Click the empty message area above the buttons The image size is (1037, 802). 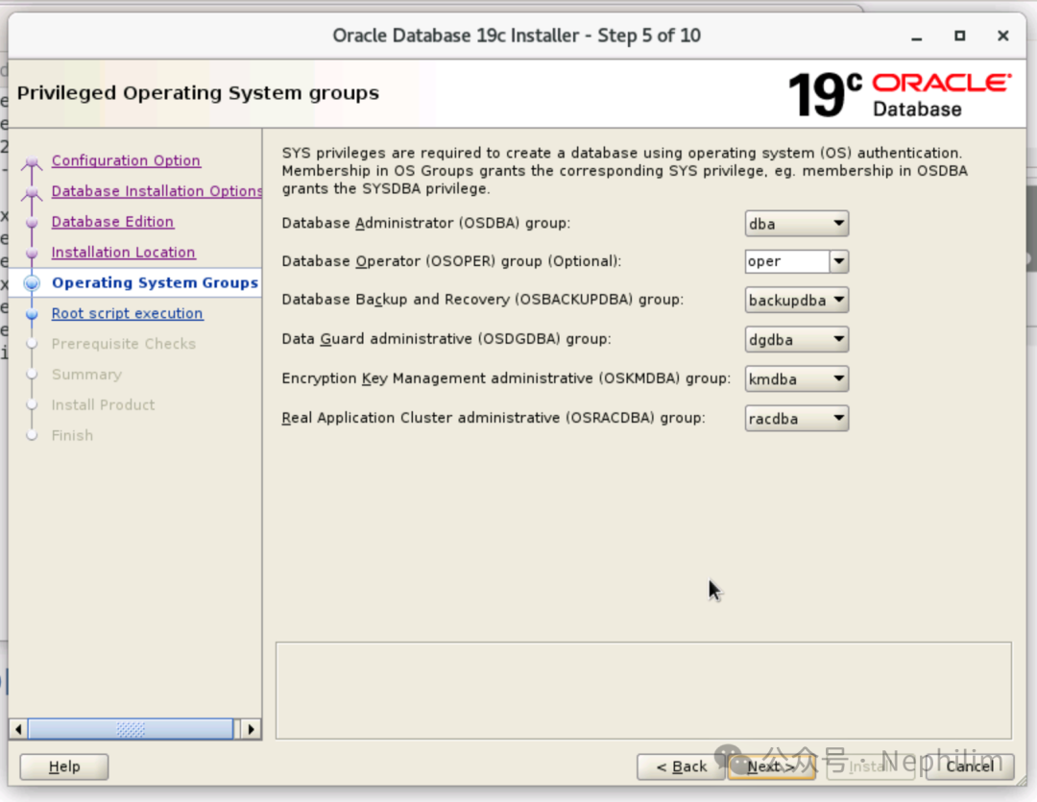(x=643, y=691)
